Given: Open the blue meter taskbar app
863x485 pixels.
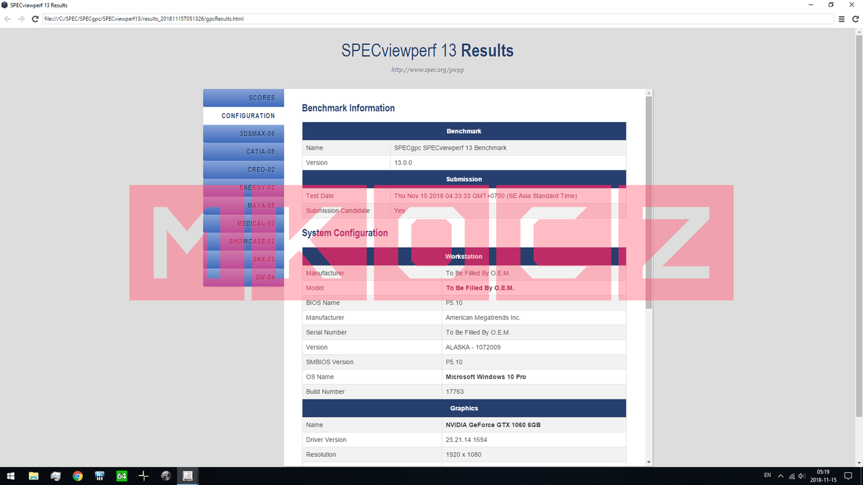Looking at the screenshot, I should pyautogui.click(x=99, y=476).
